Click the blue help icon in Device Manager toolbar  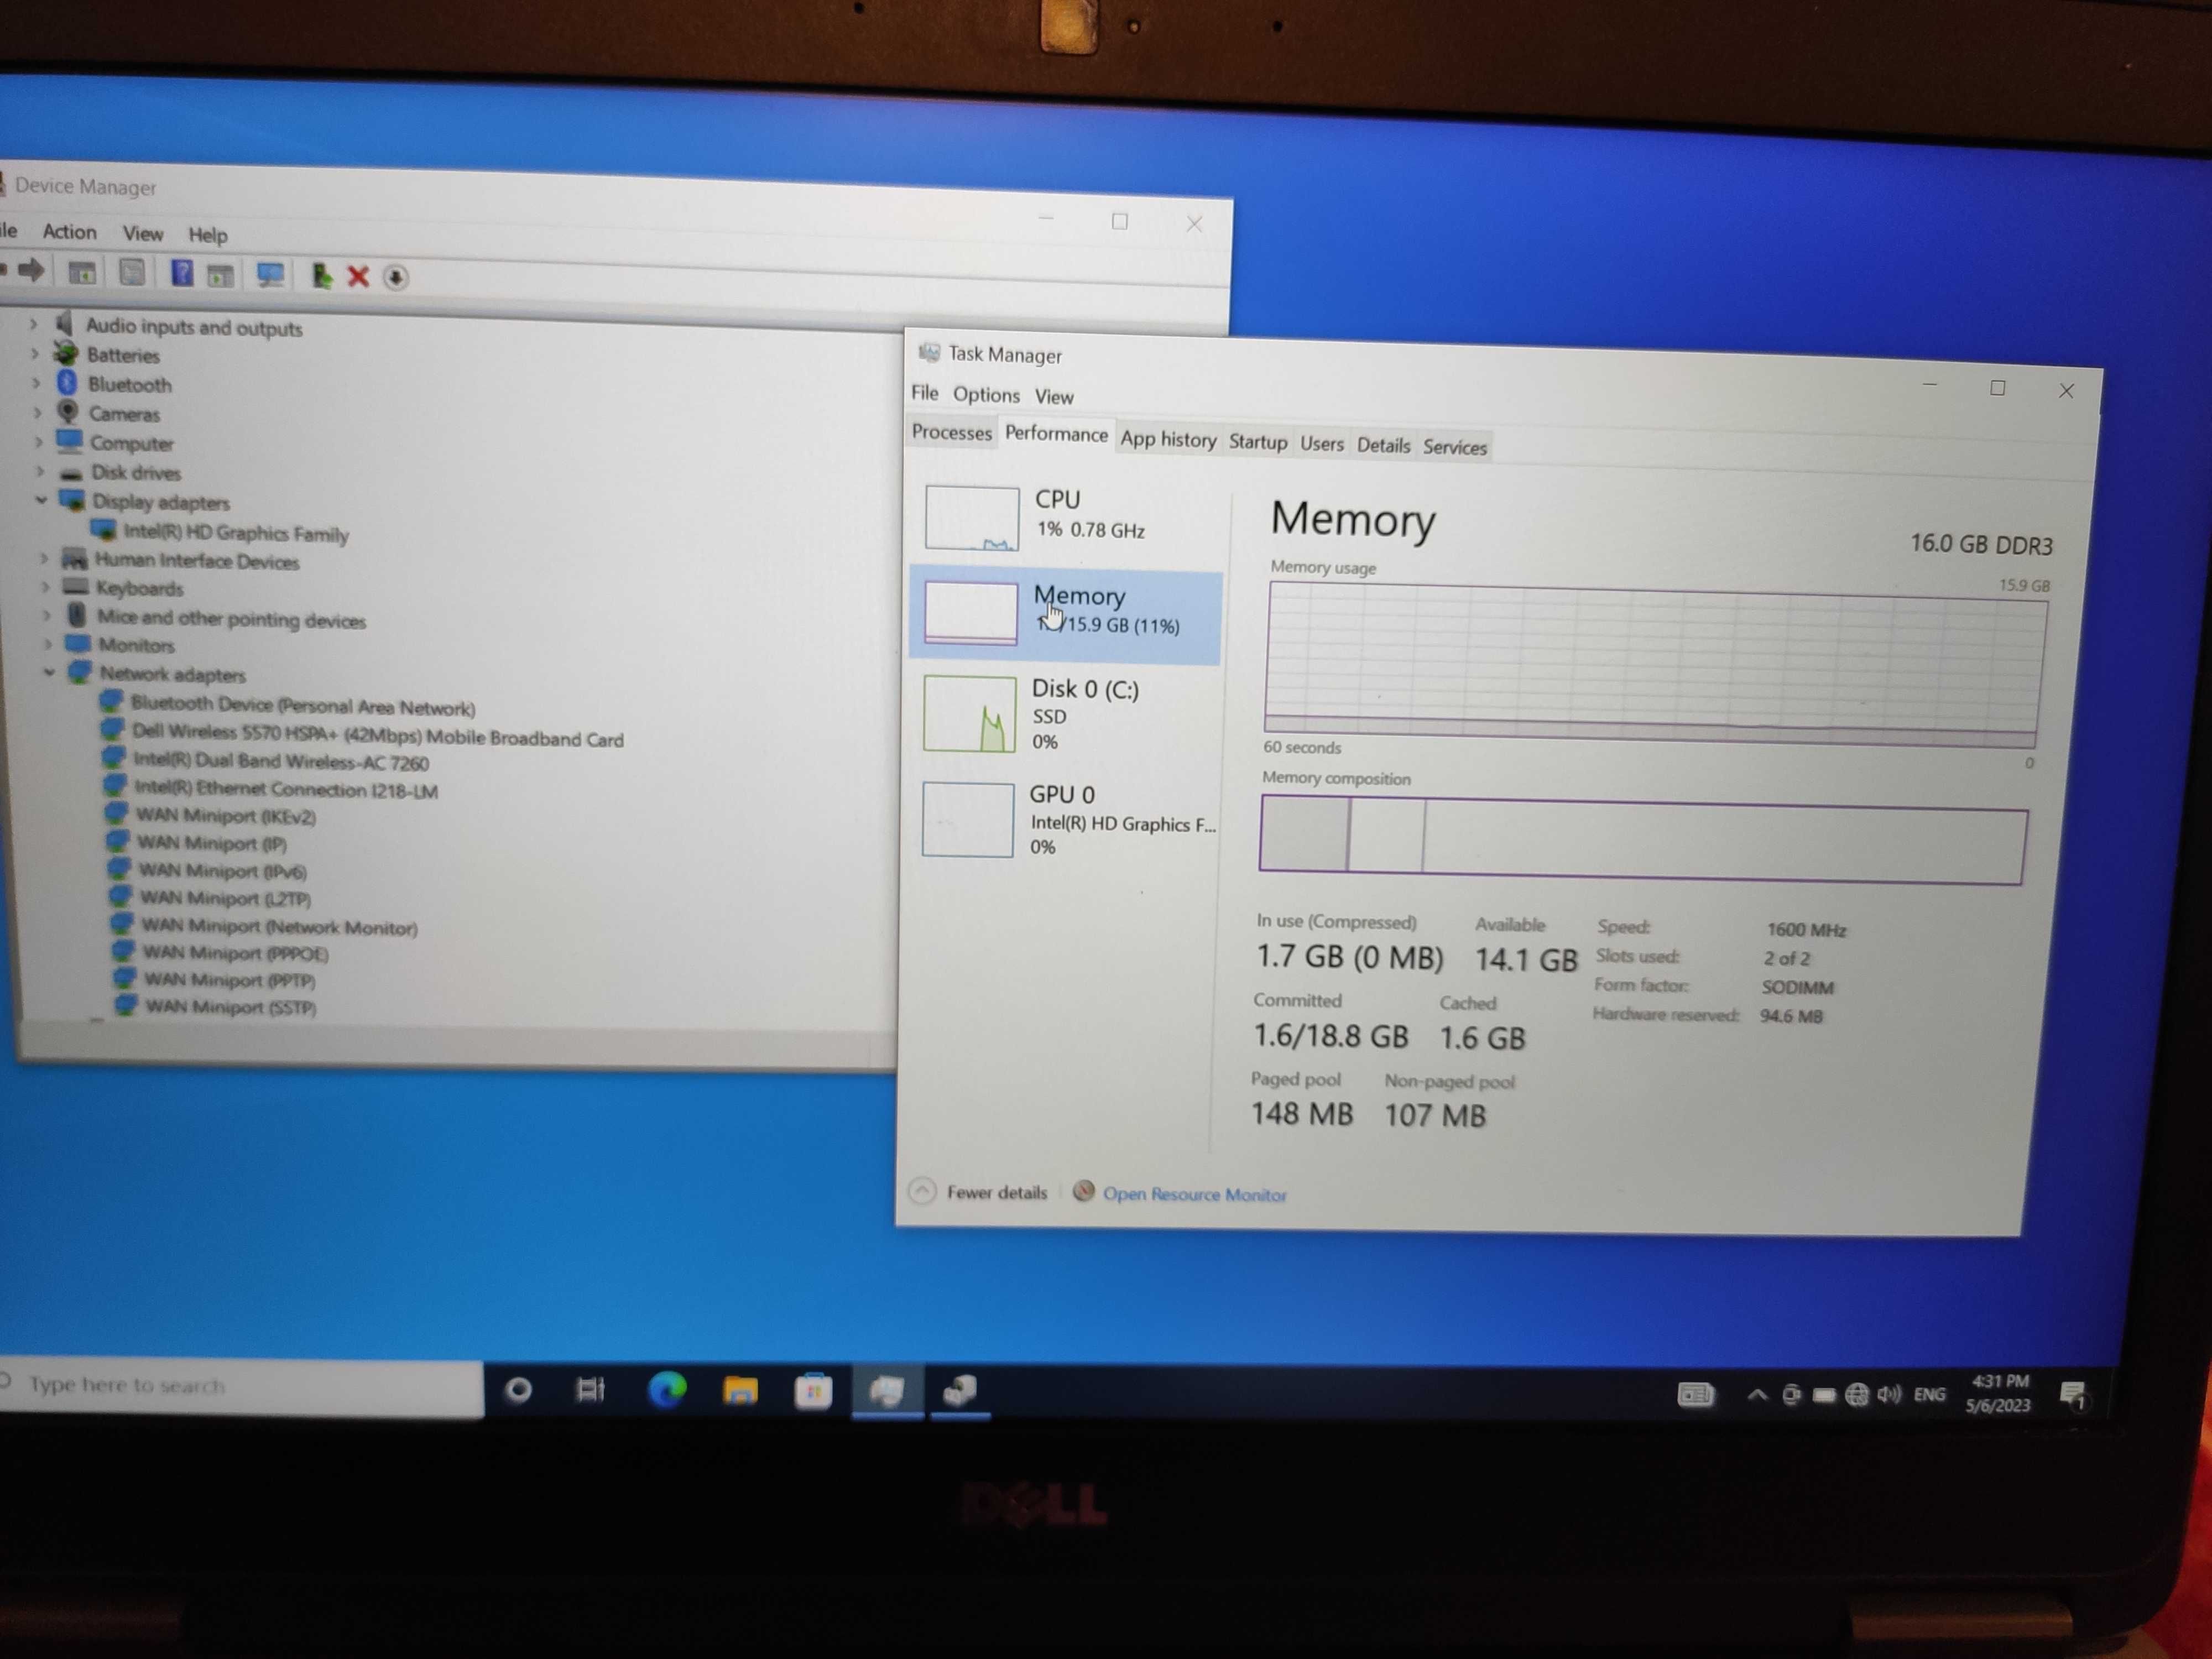(x=182, y=273)
